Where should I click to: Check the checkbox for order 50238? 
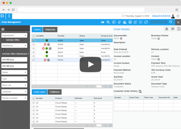[x=34, y=56]
